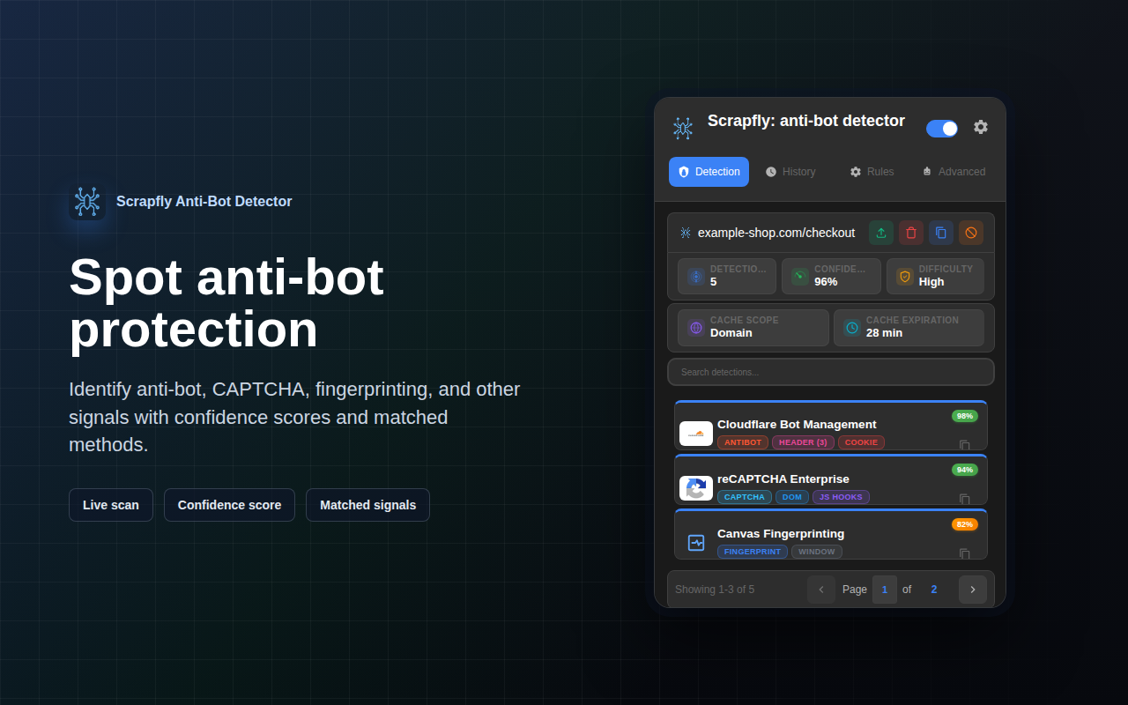This screenshot has width=1128, height=705.
Task: Click the ANTIBOT tag
Action: point(743,442)
